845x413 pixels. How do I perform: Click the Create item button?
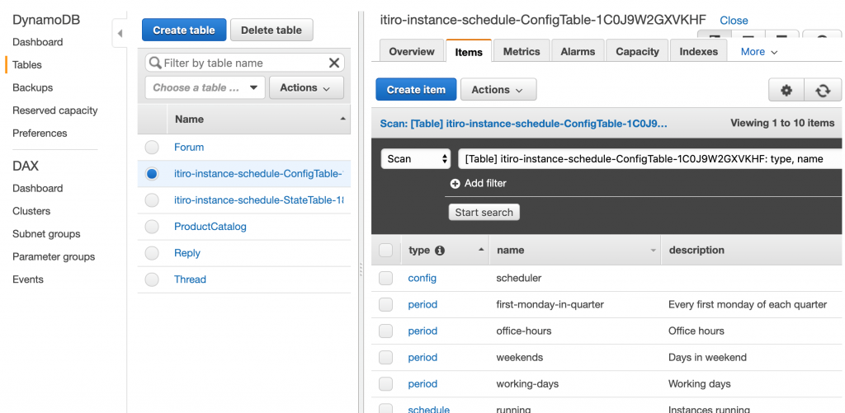[416, 90]
